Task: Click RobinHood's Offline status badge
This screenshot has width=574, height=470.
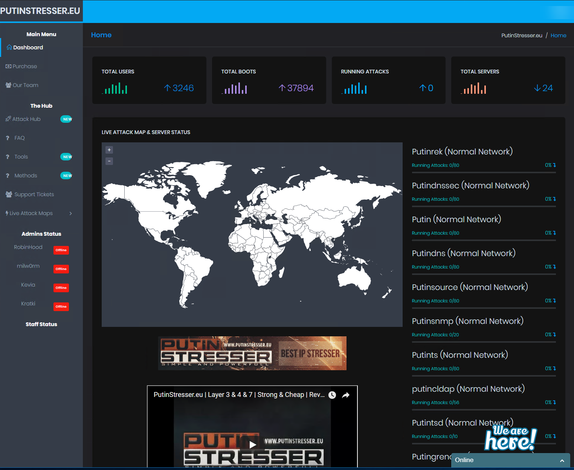Action: tap(61, 250)
